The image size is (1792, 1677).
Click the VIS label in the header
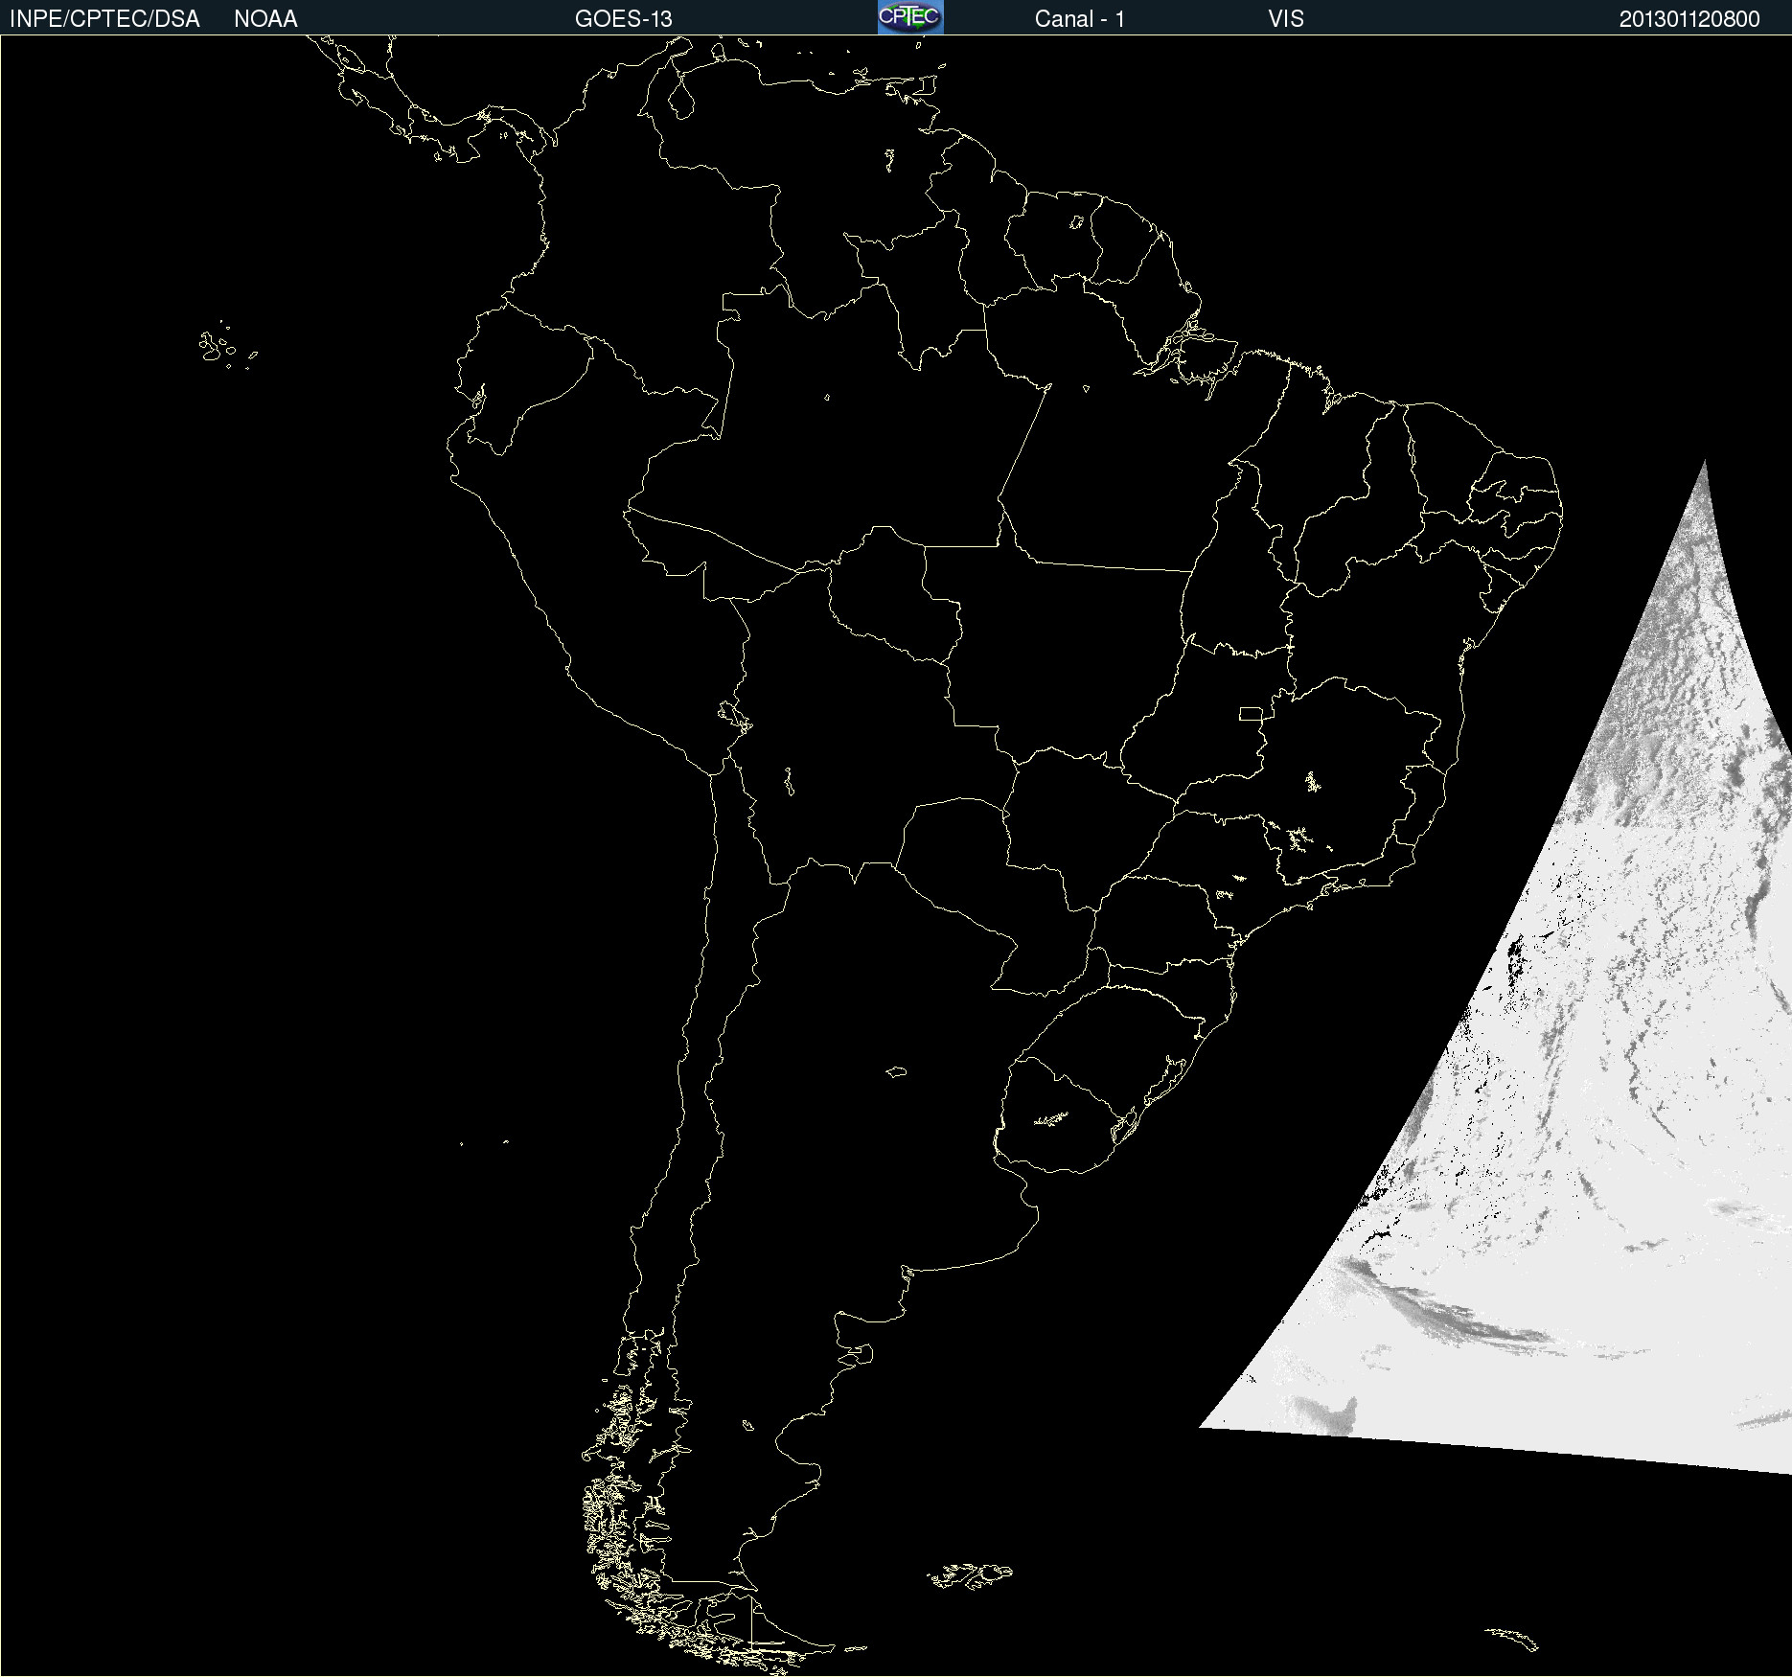pyautogui.click(x=1286, y=19)
